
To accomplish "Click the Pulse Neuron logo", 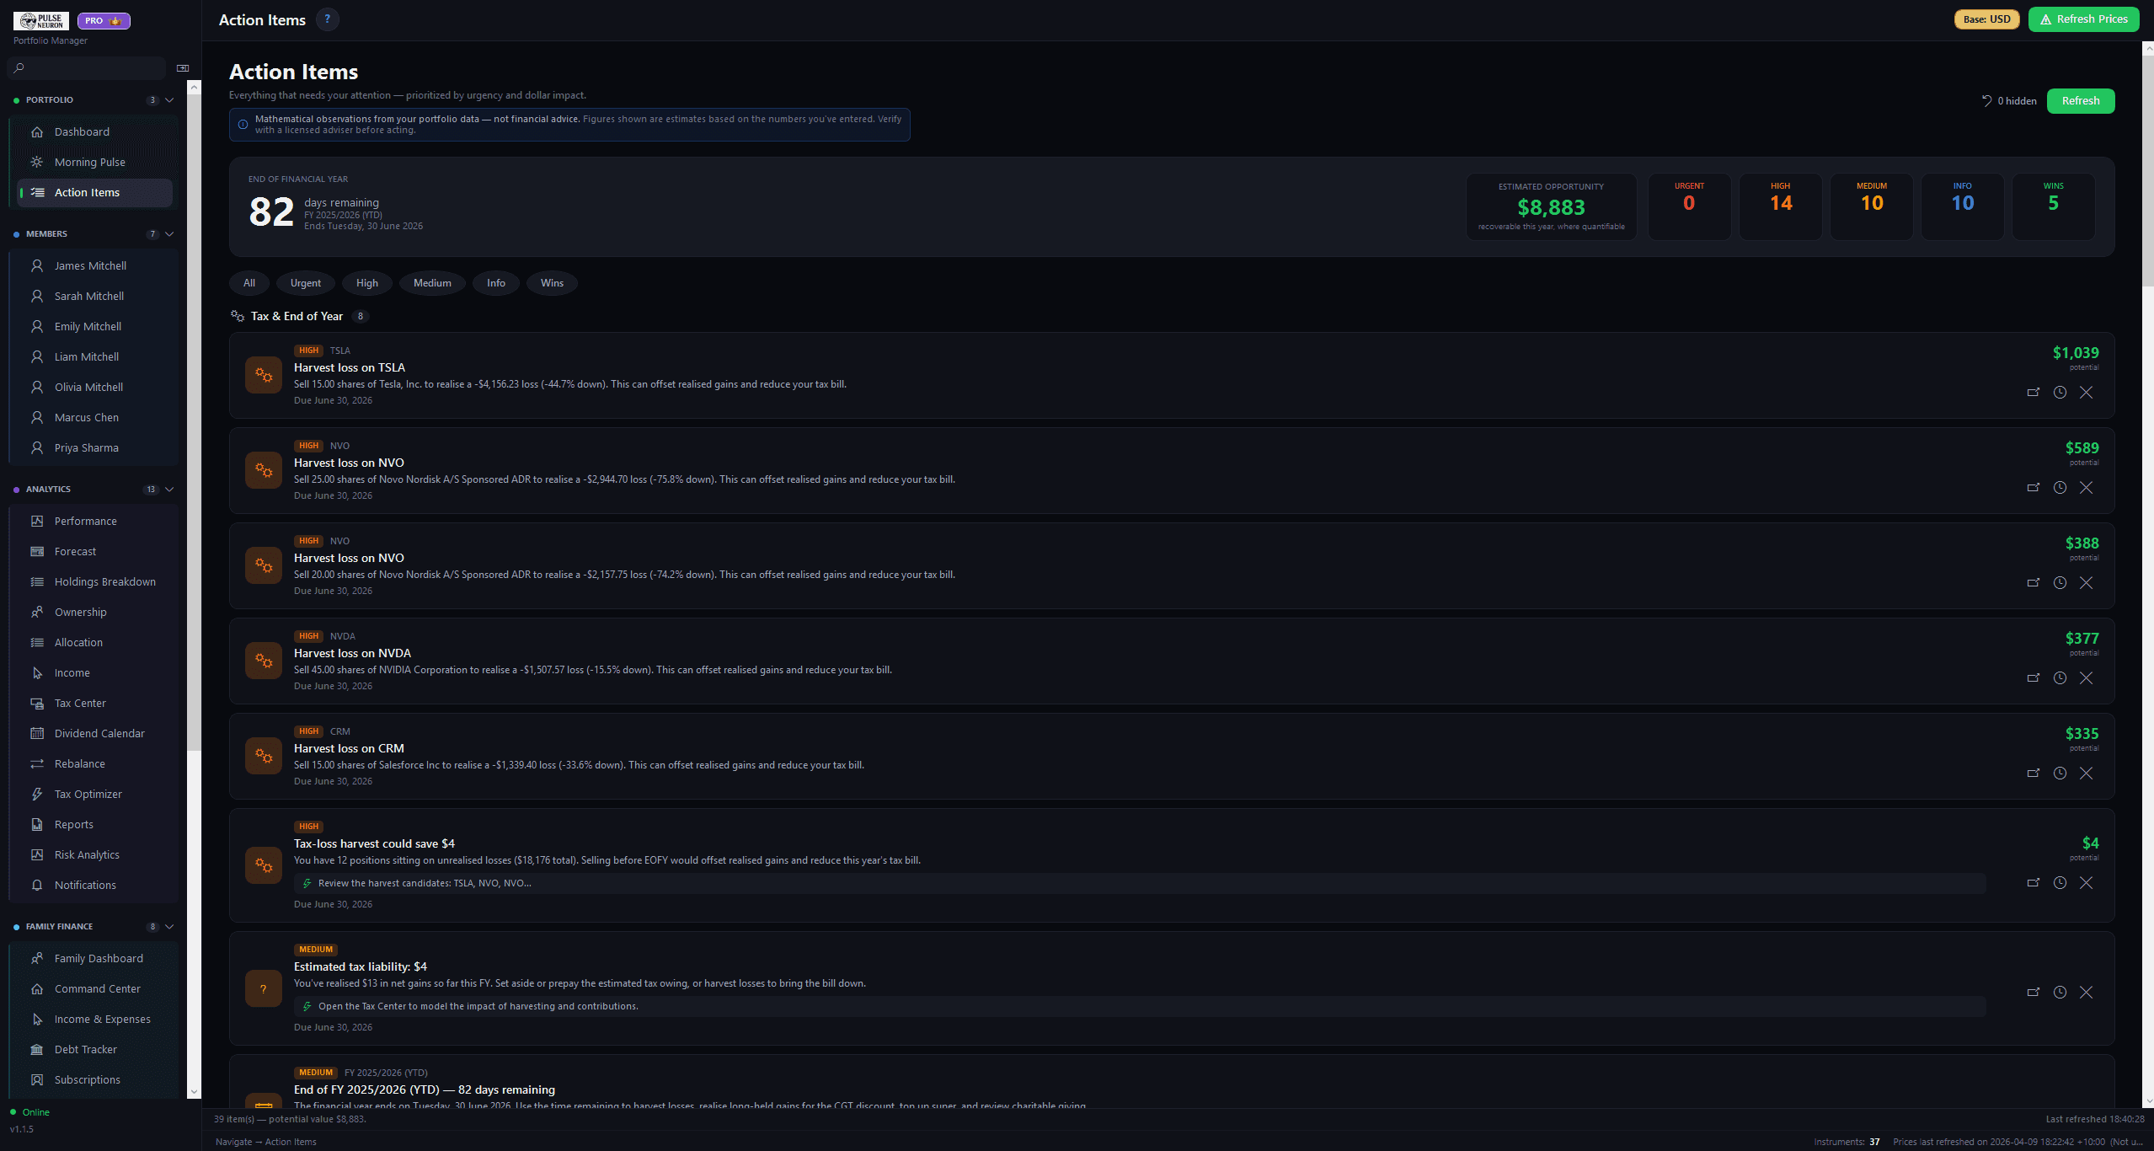I will pyautogui.click(x=43, y=20).
